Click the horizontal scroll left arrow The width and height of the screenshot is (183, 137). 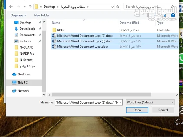(49, 94)
